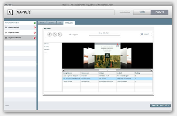This screenshot has height=116, width=177.
Task: Click the round icon beside signup.bmml
Action: pos(6,33)
